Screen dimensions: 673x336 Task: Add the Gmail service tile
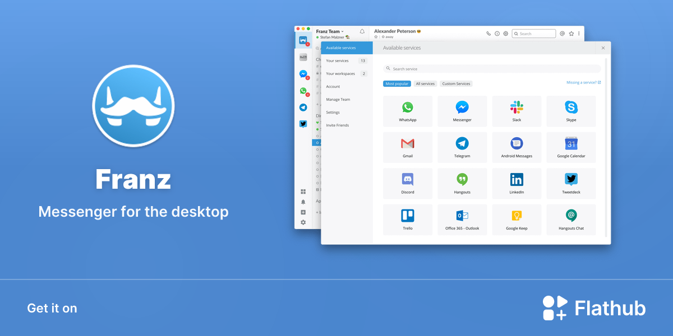pyautogui.click(x=408, y=147)
